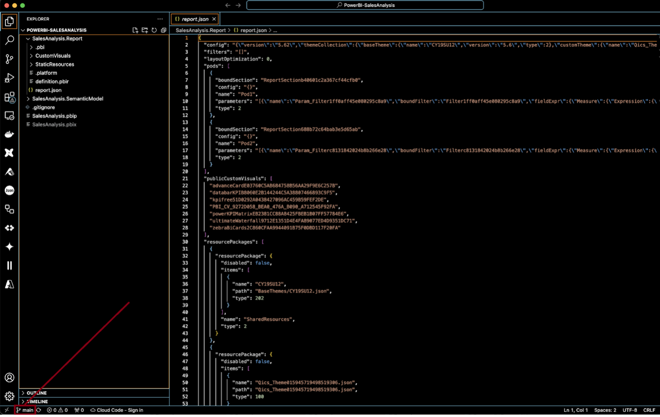Select the report.json editor tab
This screenshot has height=417, width=660.
coord(194,19)
